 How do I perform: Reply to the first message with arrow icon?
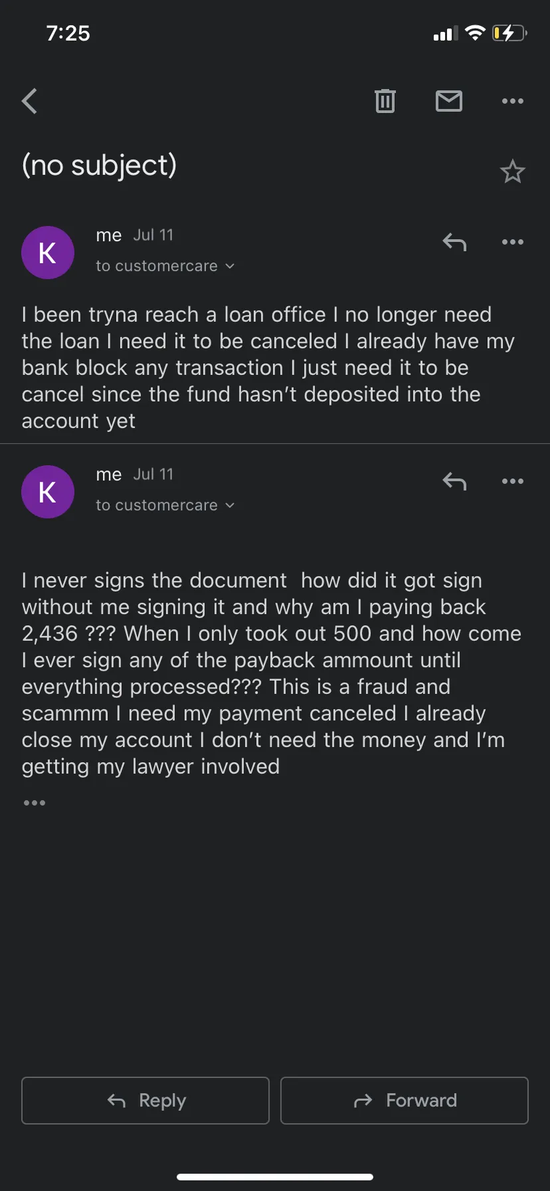pyautogui.click(x=454, y=242)
